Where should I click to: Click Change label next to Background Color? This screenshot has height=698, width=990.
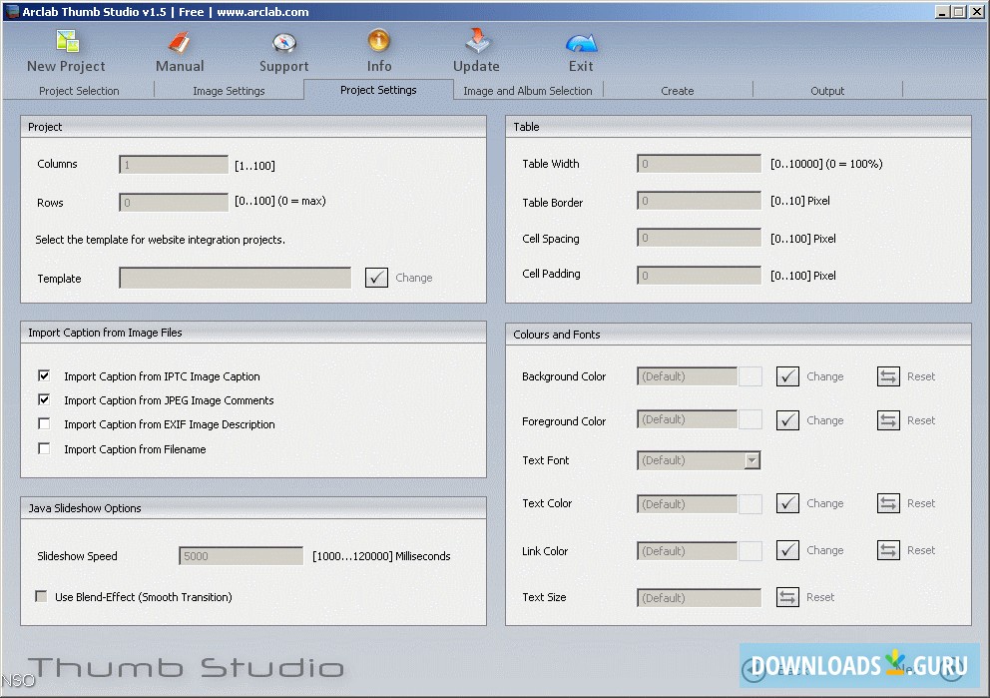click(x=824, y=376)
